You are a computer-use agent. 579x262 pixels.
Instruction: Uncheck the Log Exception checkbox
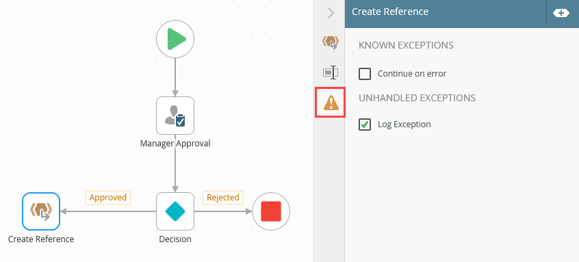point(365,125)
